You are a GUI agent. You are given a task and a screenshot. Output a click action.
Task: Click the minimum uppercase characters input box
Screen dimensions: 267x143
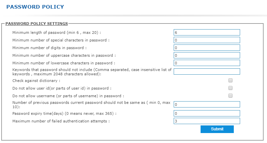pos(207,55)
